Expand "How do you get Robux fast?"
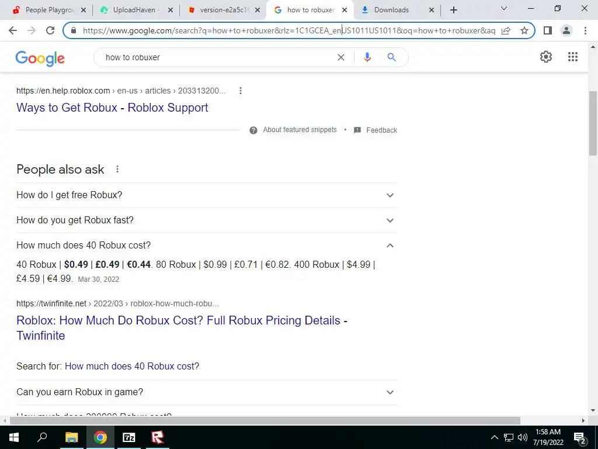The height and width of the screenshot is (449, 598). 207,220
